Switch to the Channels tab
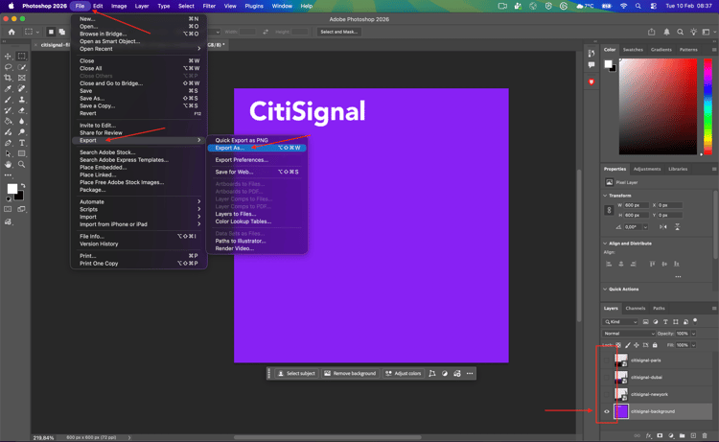This screenshot has height=442, width=719. (x=635, y=308)
